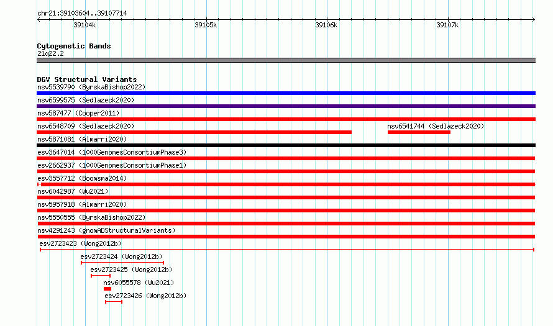Click the small nsv6055578 red block
The image size is (553, 326).
click(107, 289)
